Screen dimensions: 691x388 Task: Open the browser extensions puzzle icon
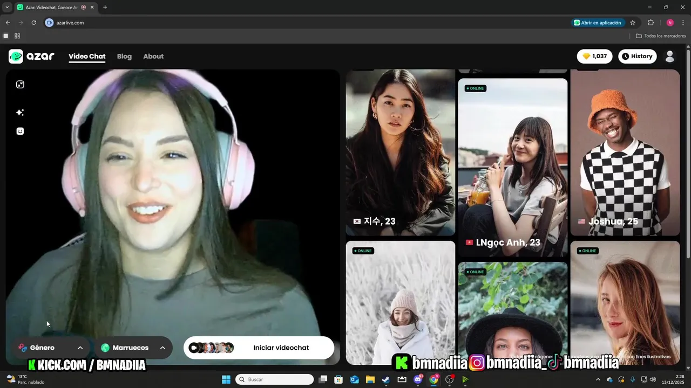coord(651,23)
